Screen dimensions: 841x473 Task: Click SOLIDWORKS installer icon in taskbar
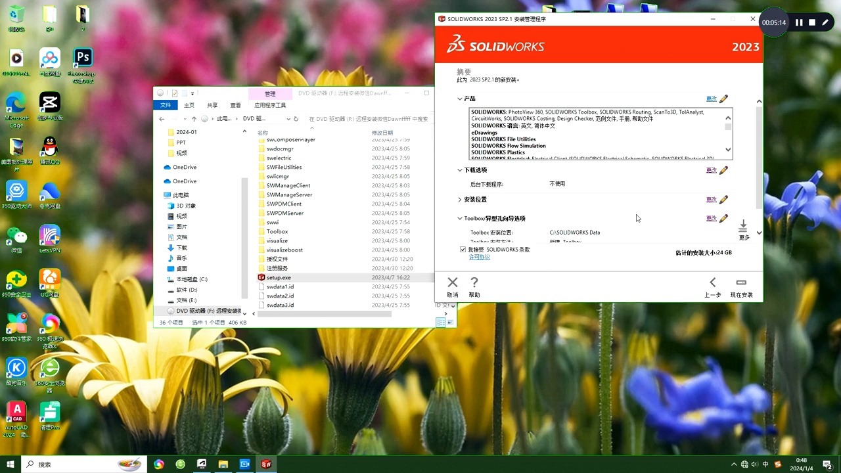[266, 464]
